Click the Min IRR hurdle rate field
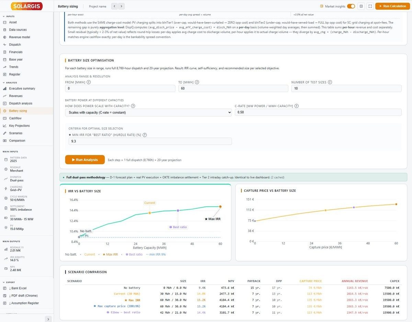 [150, 141]
